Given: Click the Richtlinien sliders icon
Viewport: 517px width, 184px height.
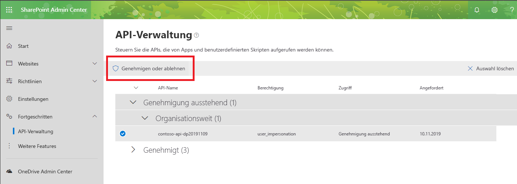Looking at the screenshot, I should [x=10, y=81].
